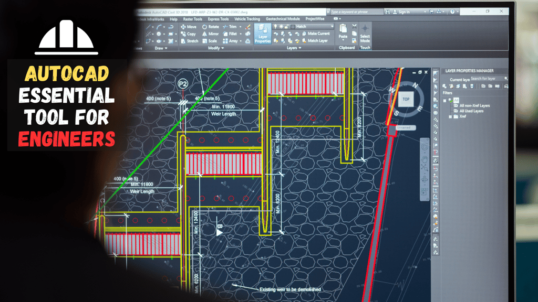Switch to Express Tools tab
Screen dimensions: 538x302
pyautogui.click(x=218, y=19)
